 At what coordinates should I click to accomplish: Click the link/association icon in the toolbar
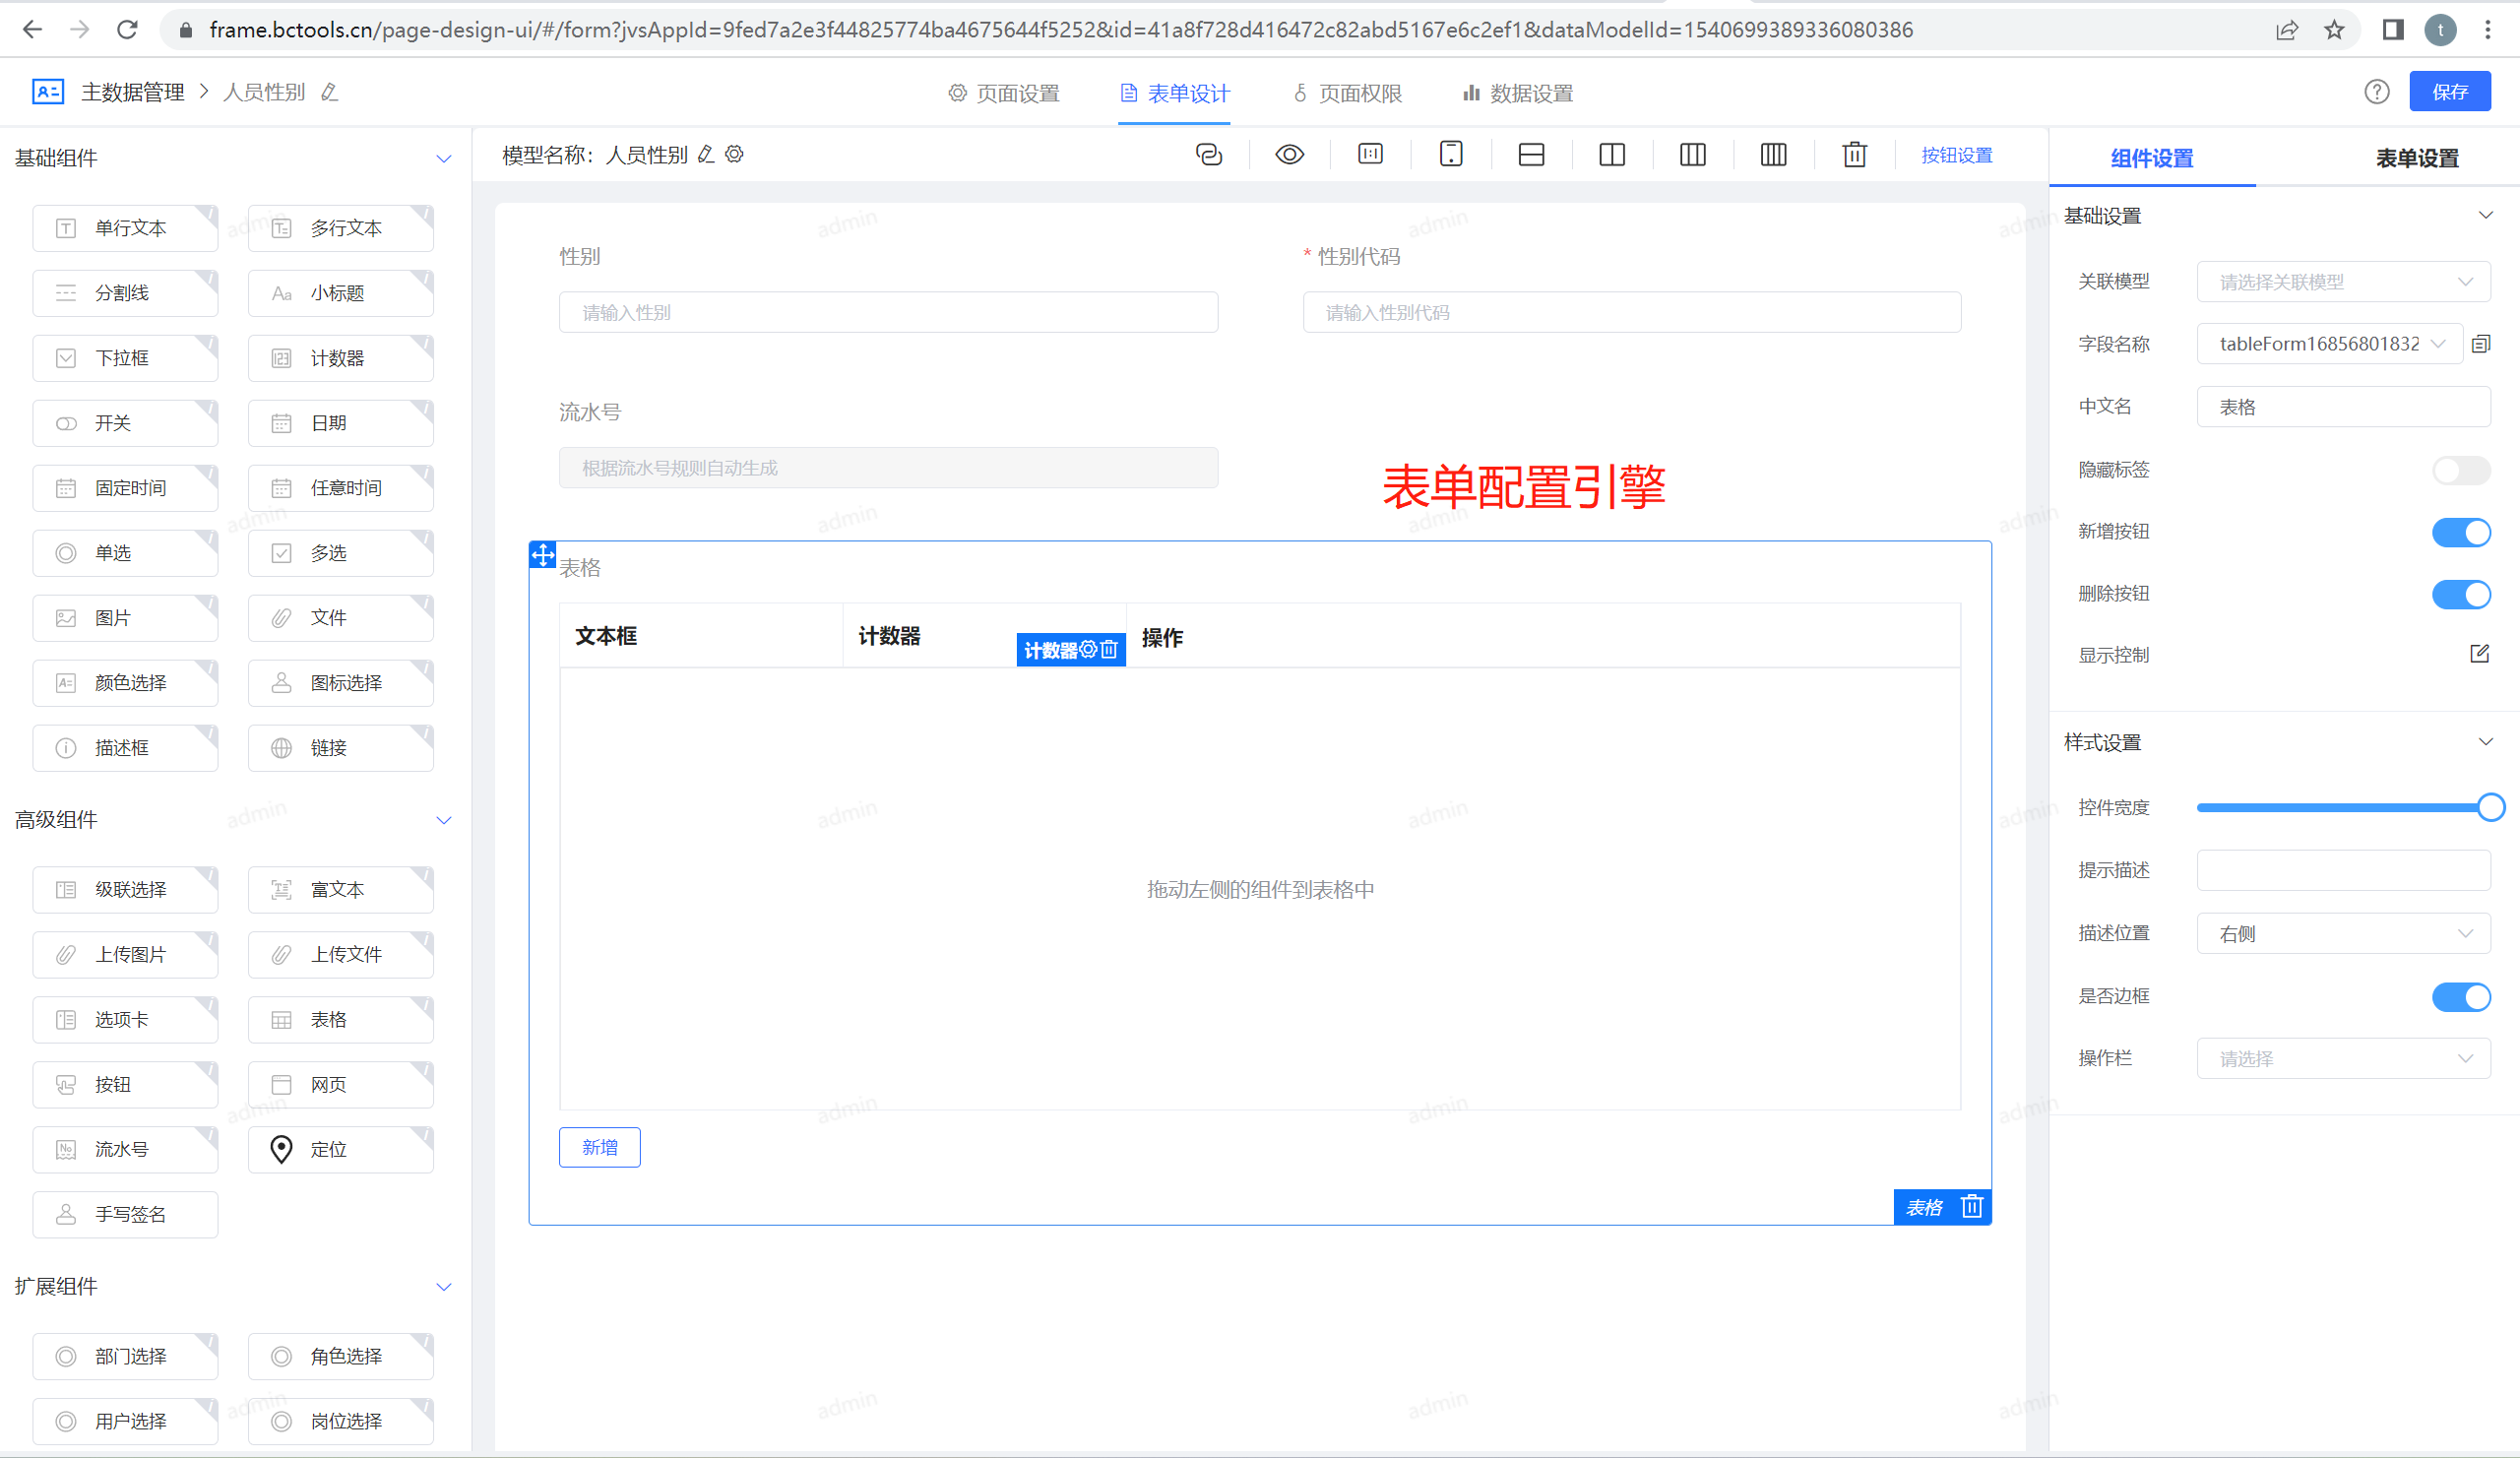coord(1209,155)
